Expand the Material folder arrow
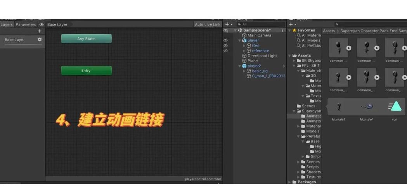 (x=298, y=126)
